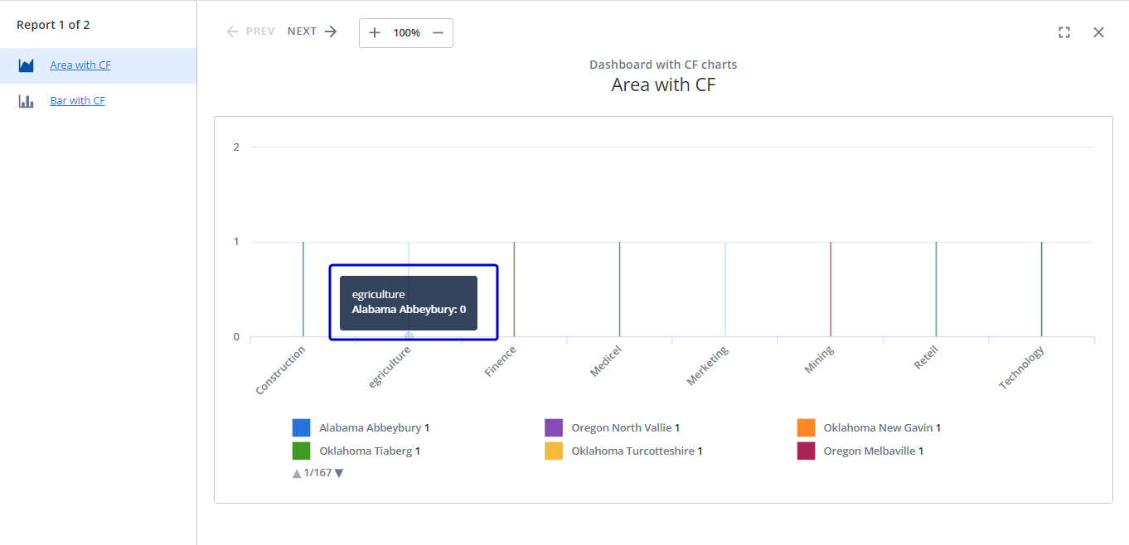Viewport: 1129px width, 545px height.
Task: Close the report viewer with X icon
Action: point(1098,32)
